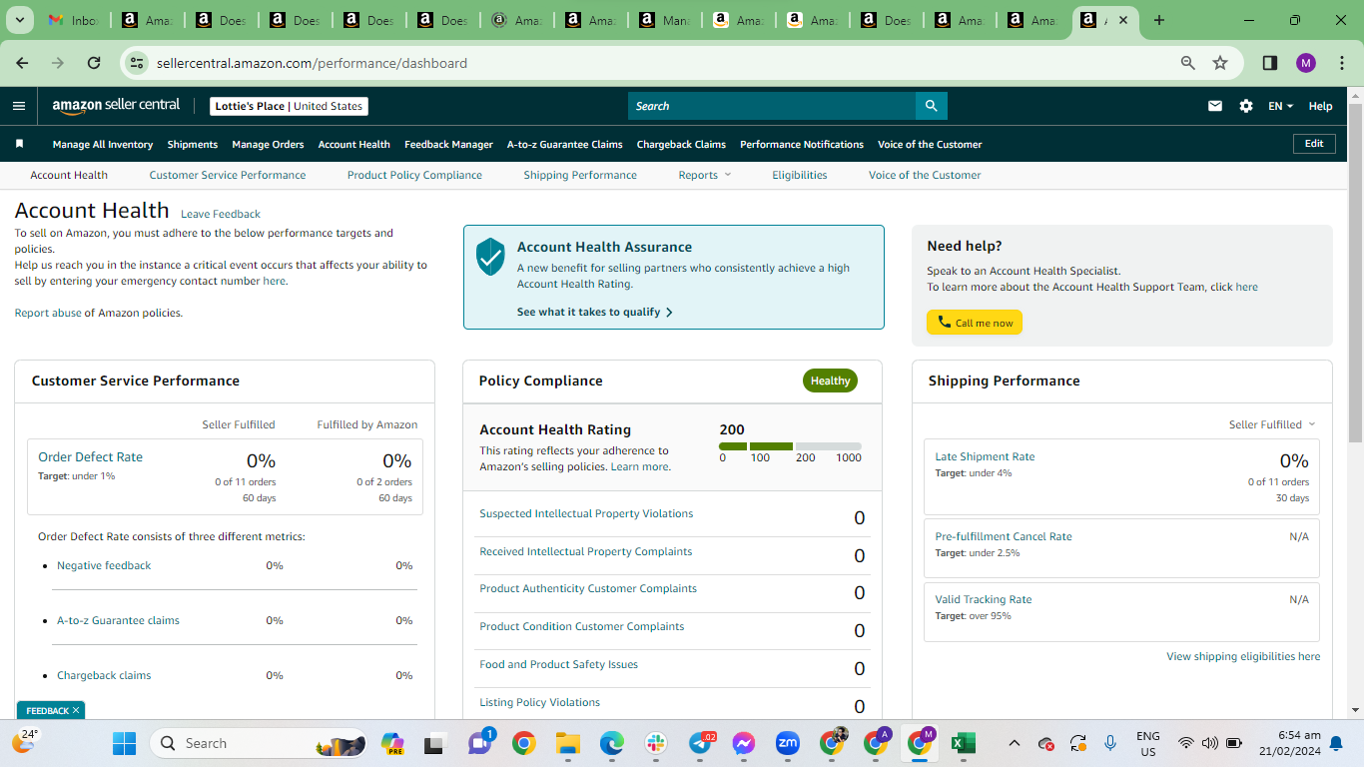The width and height of the screenshot is (1364, 767).
Task: Open Slack from the taskbar
Action: [656, 743]
